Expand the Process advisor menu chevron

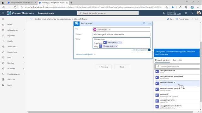coord(24,74)
